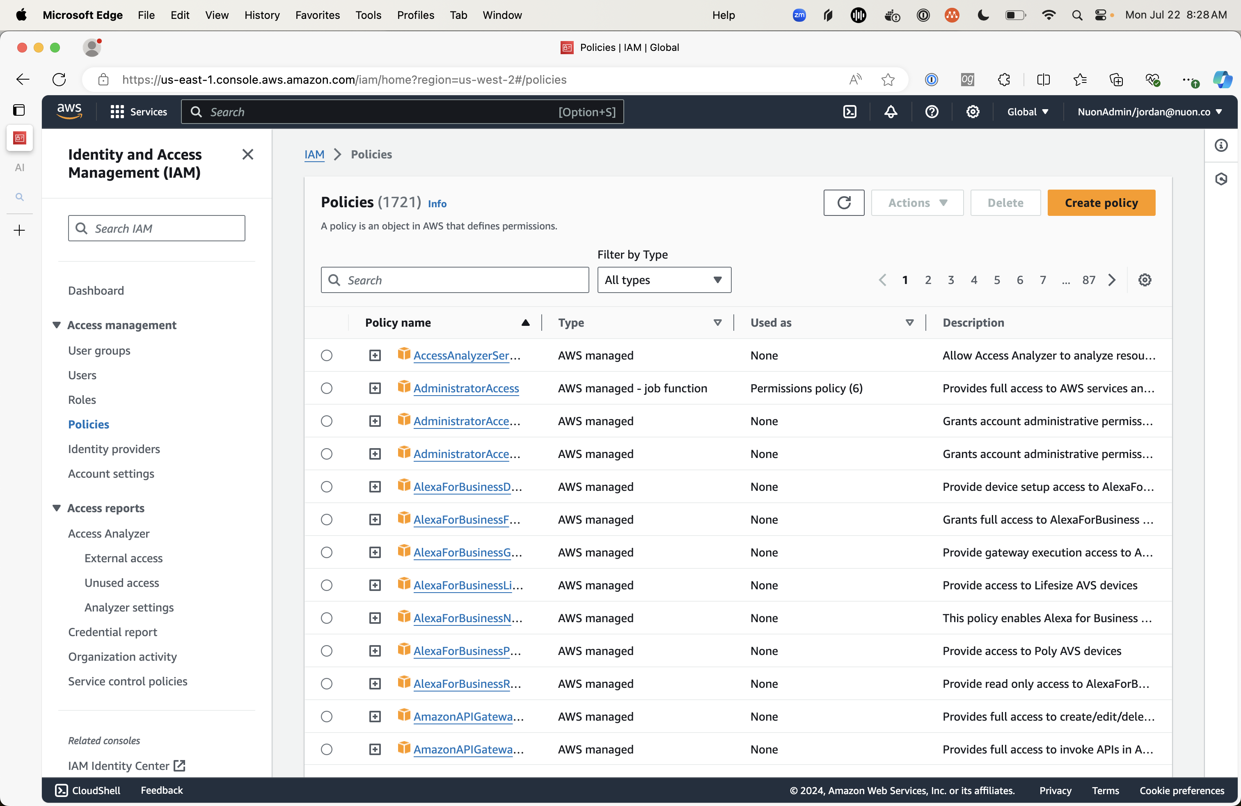Open the Services grid menu
The width and height of the screenshot is (1241, 806).
(x=138, y=112)
